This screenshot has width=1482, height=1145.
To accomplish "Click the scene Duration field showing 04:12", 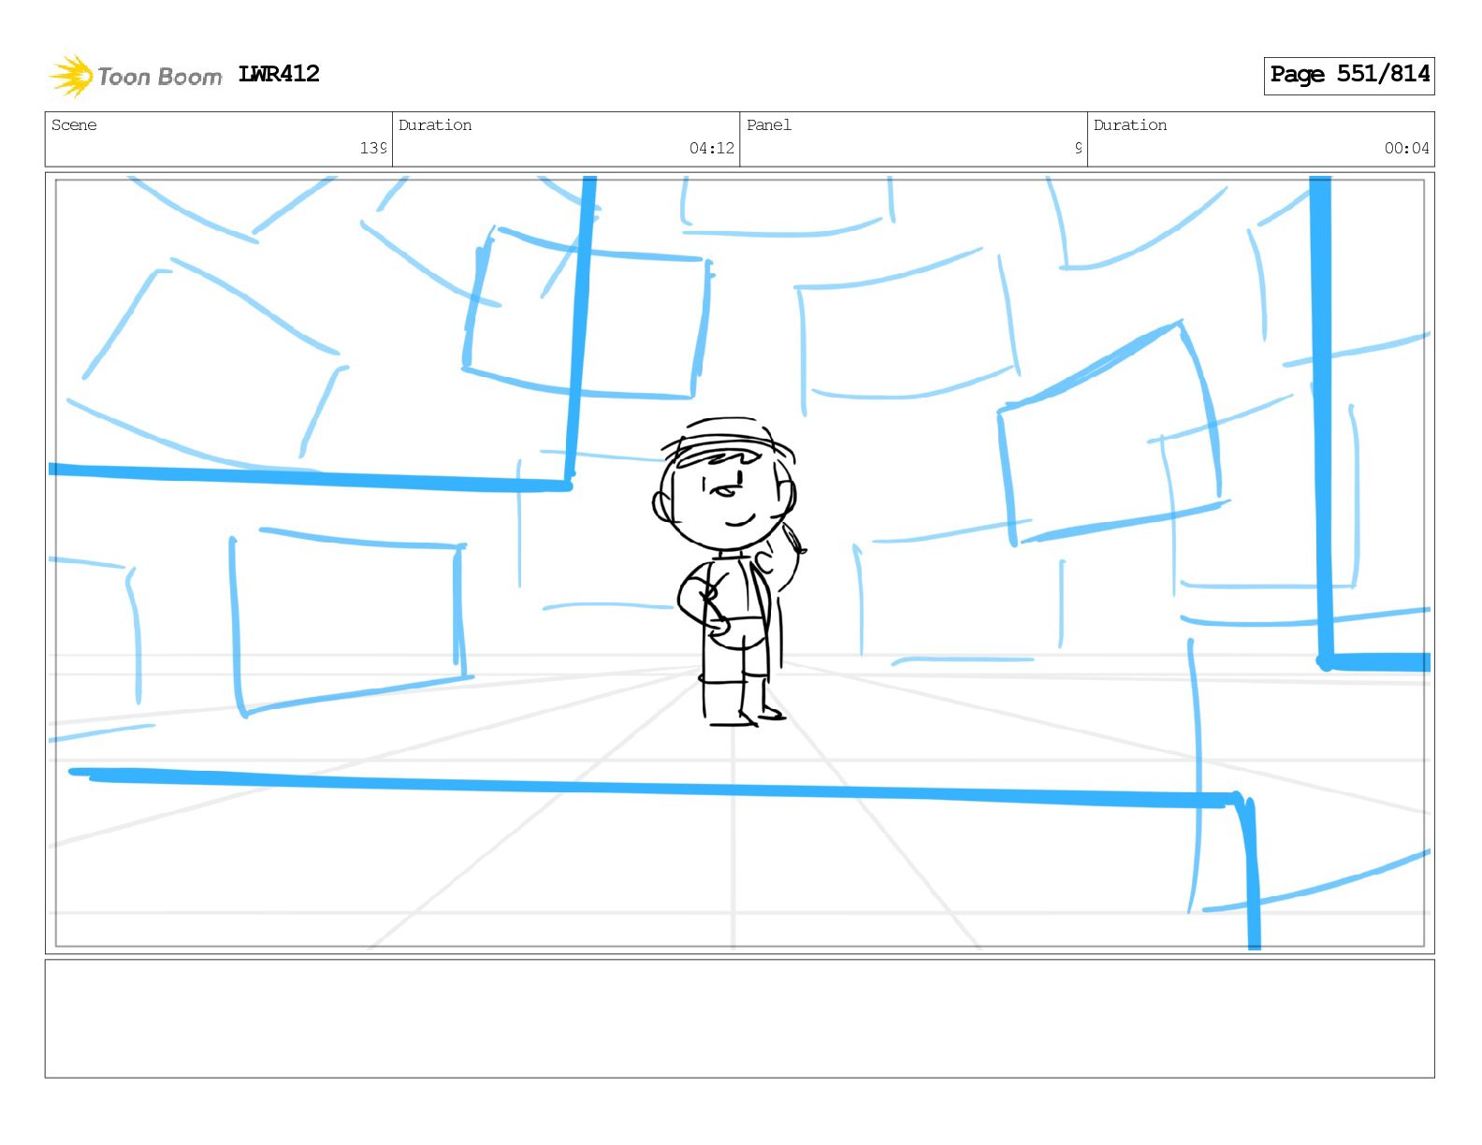I will pyautogui.click(x=566, y=139).
